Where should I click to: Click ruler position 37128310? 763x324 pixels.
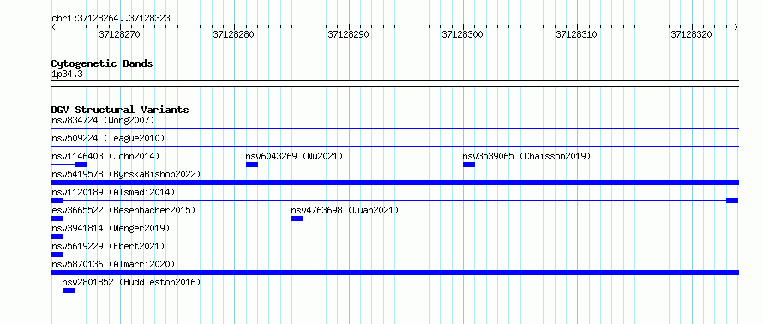(x=577, y=34)
